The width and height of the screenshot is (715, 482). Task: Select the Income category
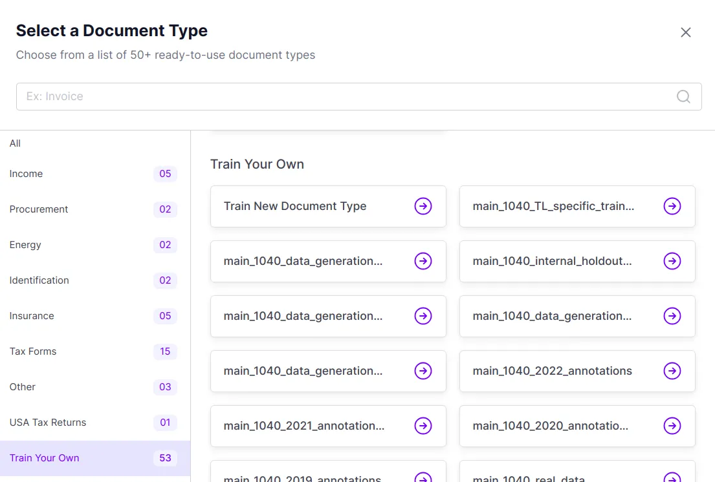(95, 174)
